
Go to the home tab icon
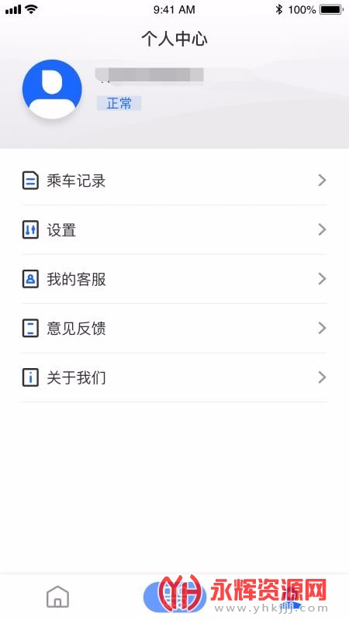tap(57, 597)
